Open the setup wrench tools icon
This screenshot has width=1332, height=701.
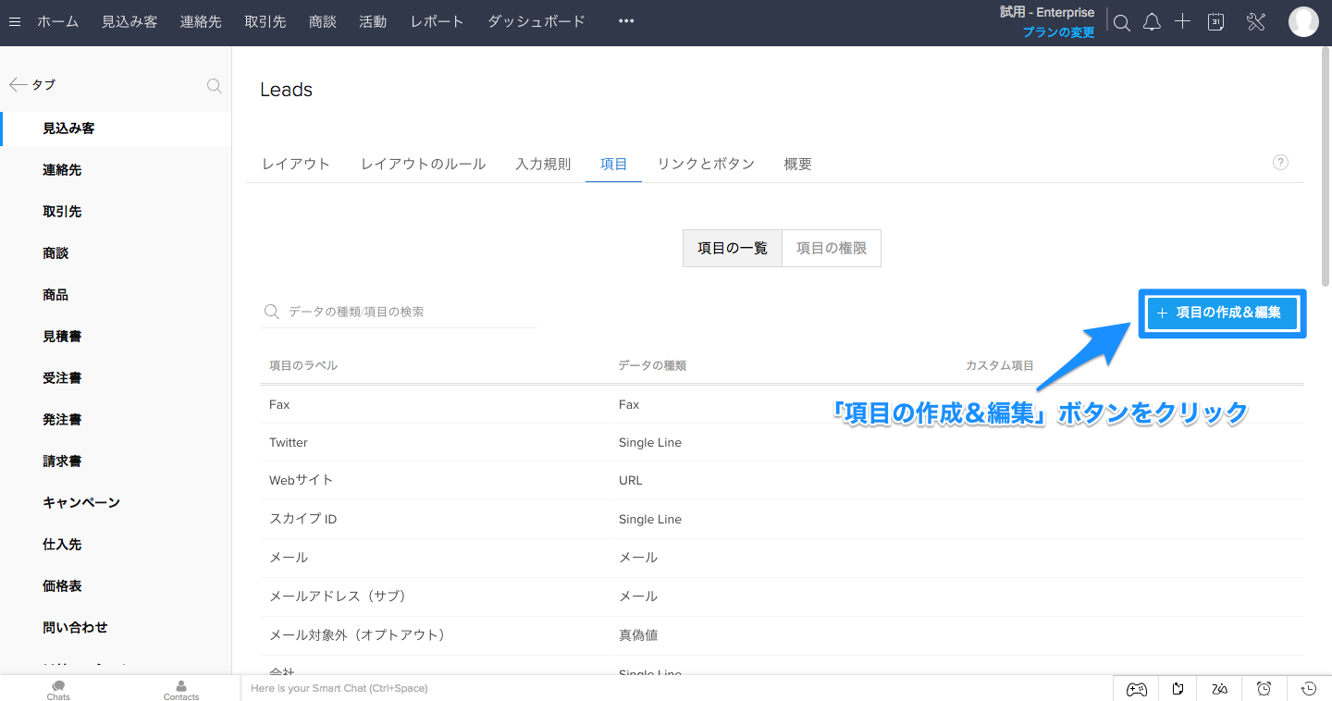1255,22
